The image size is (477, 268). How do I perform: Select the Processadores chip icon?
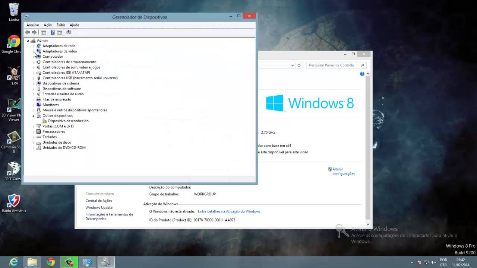coord(39,131)
